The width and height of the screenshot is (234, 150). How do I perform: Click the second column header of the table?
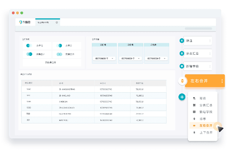(x=73, y=83)
